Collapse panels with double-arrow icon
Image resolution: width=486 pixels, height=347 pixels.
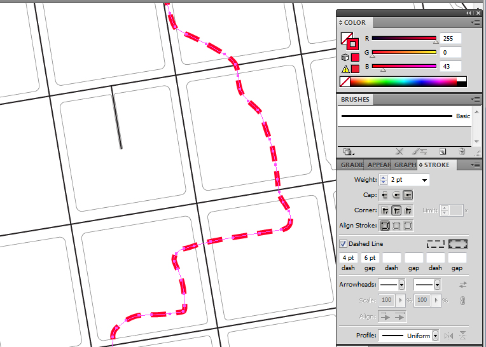(468, 13)
